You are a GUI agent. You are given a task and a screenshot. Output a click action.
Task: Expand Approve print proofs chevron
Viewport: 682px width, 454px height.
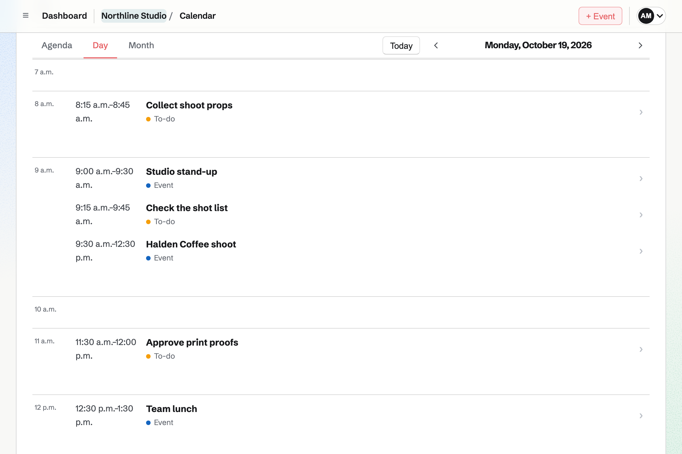pos(641,349)
